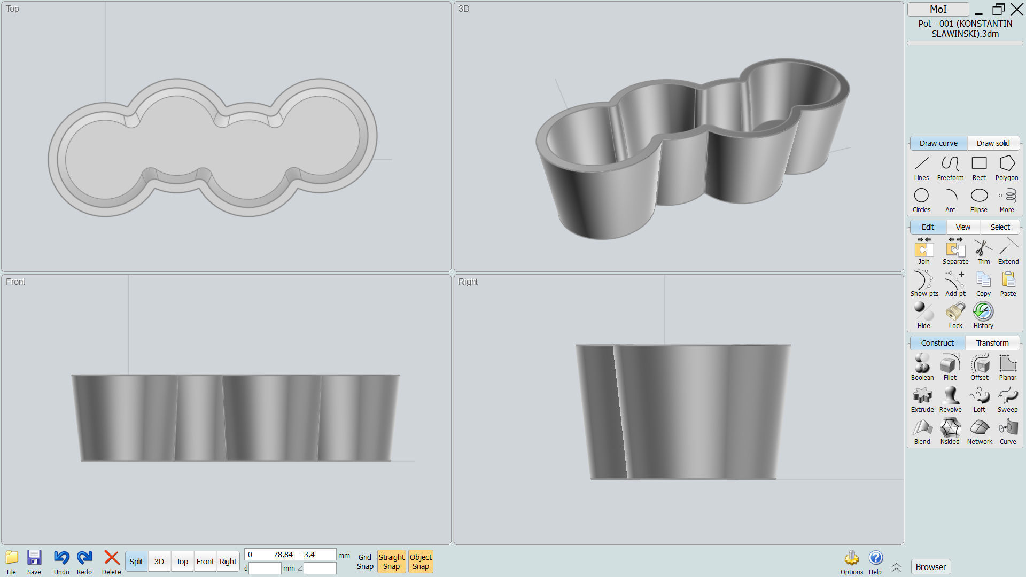This screenshot has height=577, width=1026.
Task: Click the Copy icon
Action: [x=983, y=284]
